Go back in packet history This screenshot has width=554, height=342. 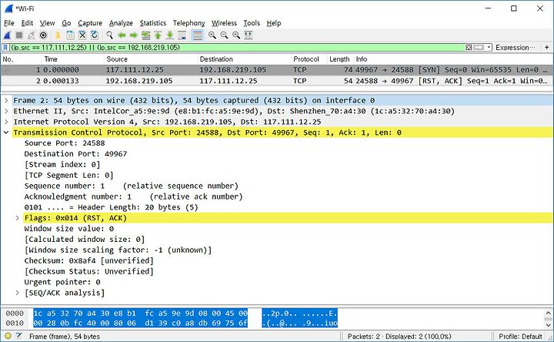click(x=122, y=35)
